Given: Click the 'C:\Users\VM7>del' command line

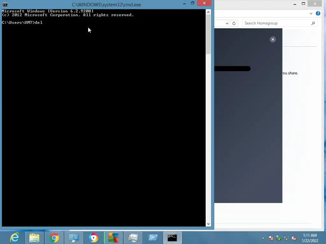Looking at the screenshot, I should pyautogui.click(x=22, y=23).
